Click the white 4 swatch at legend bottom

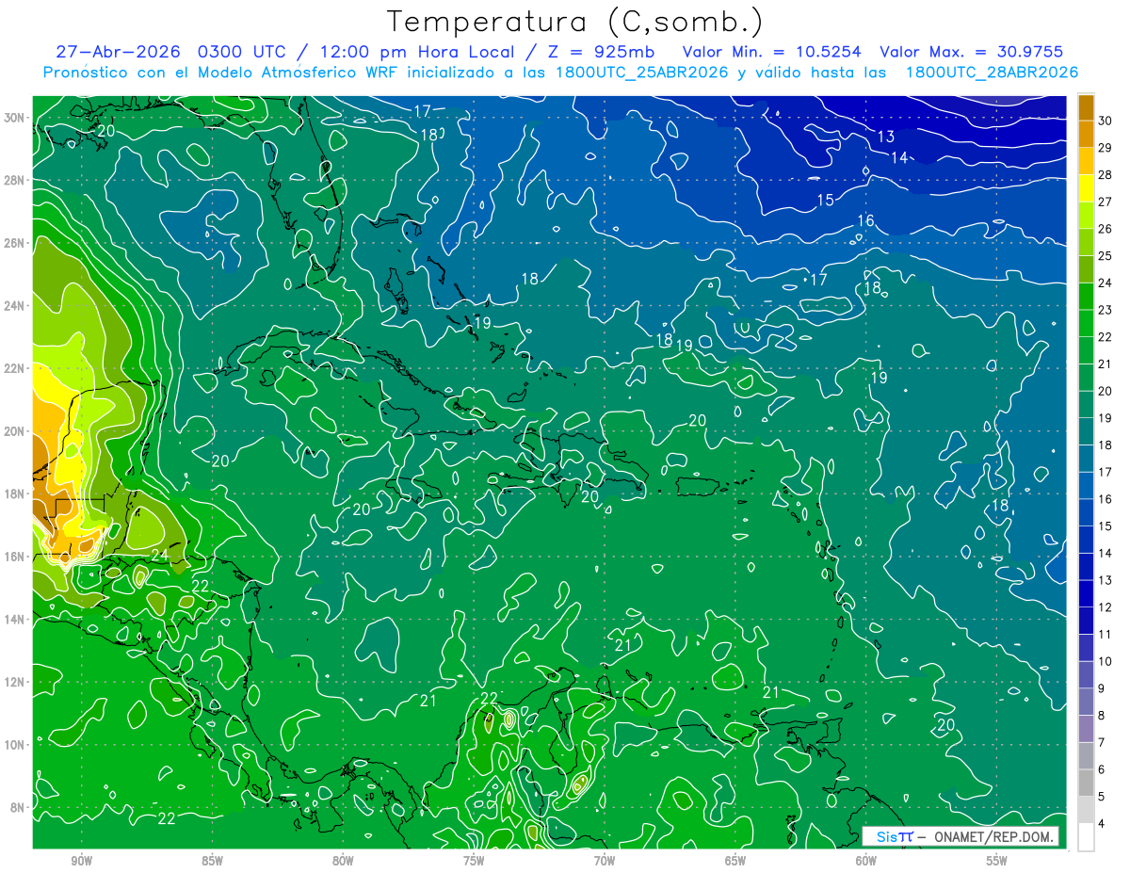pos(1086,837)
